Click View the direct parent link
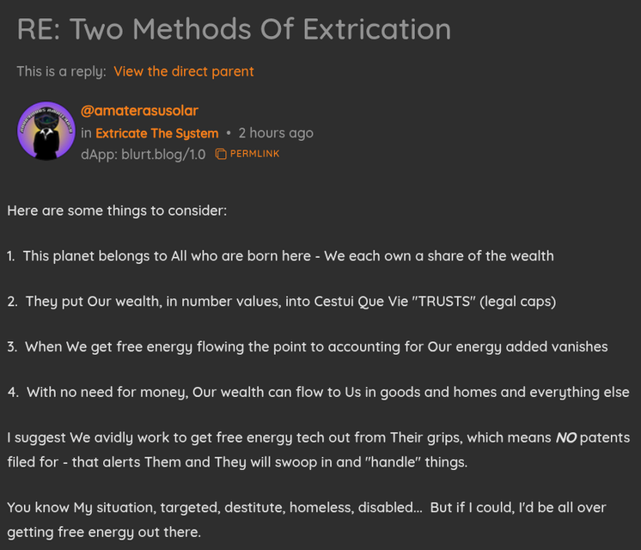This screenshot has height=550, width=641. [184, 71]
